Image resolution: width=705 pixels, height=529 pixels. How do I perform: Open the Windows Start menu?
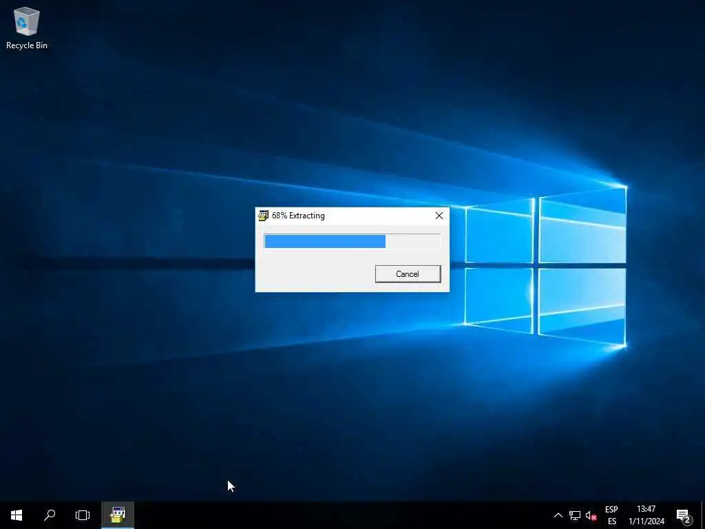coord(17,515)
